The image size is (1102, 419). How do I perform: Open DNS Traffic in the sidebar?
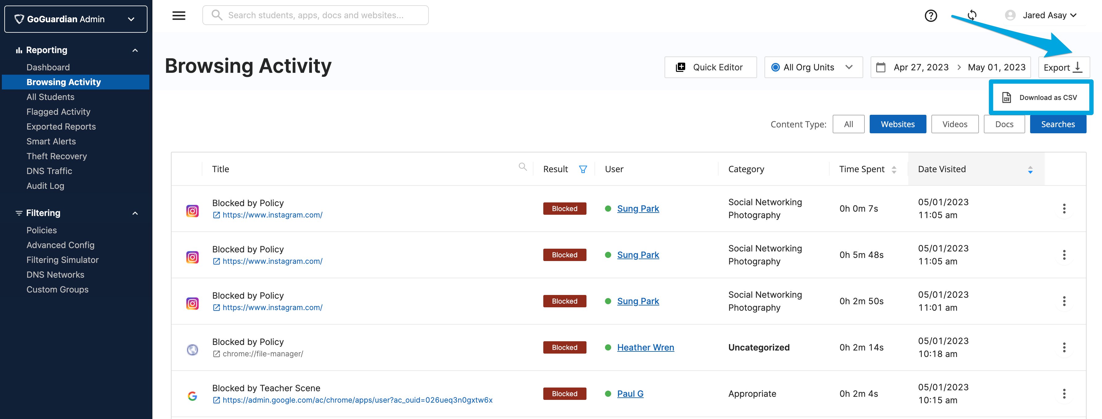click(x=49, y=171)
